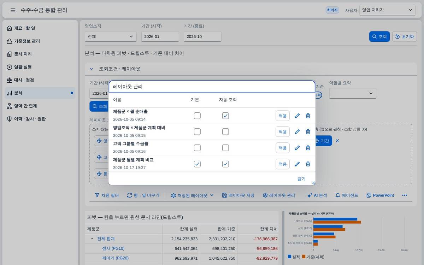Viewport: 424px width, 265px height.
Task: Apply the 고객 그룹별 수금률 layout
Action: coord(283,148)
